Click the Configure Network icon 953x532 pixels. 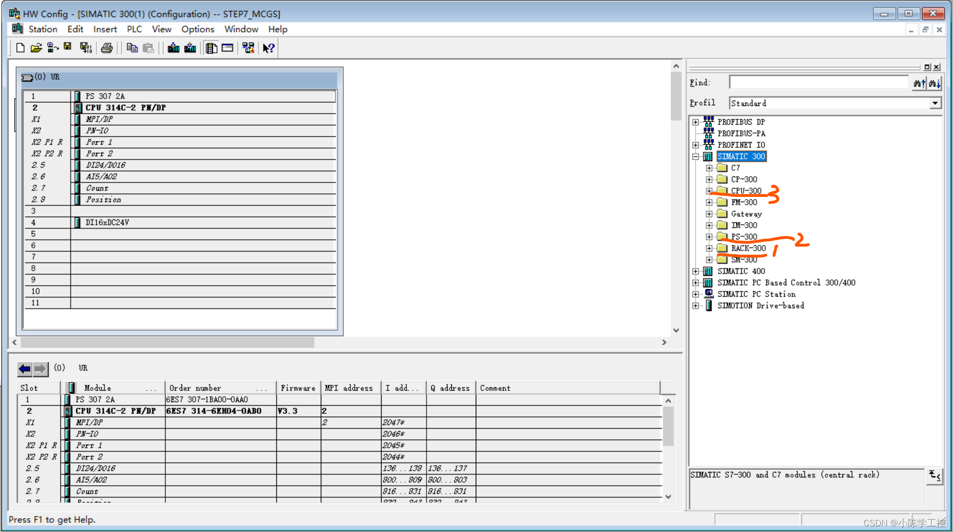248,48
